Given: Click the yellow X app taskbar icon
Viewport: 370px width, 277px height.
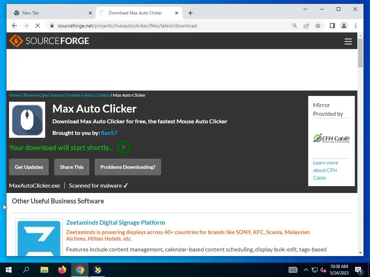Looking at the screenshot, I should (97, 270).
